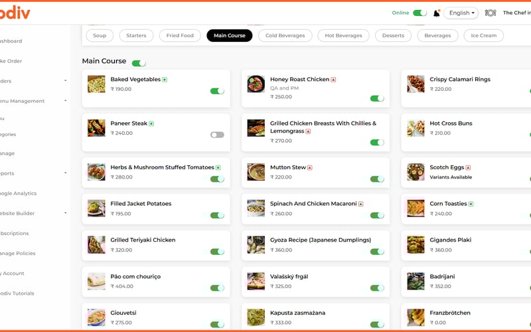The height and width of the screenshot is (332, 531).
Task: Select the Cold Beverages category tab
Action: coord(285,36)
